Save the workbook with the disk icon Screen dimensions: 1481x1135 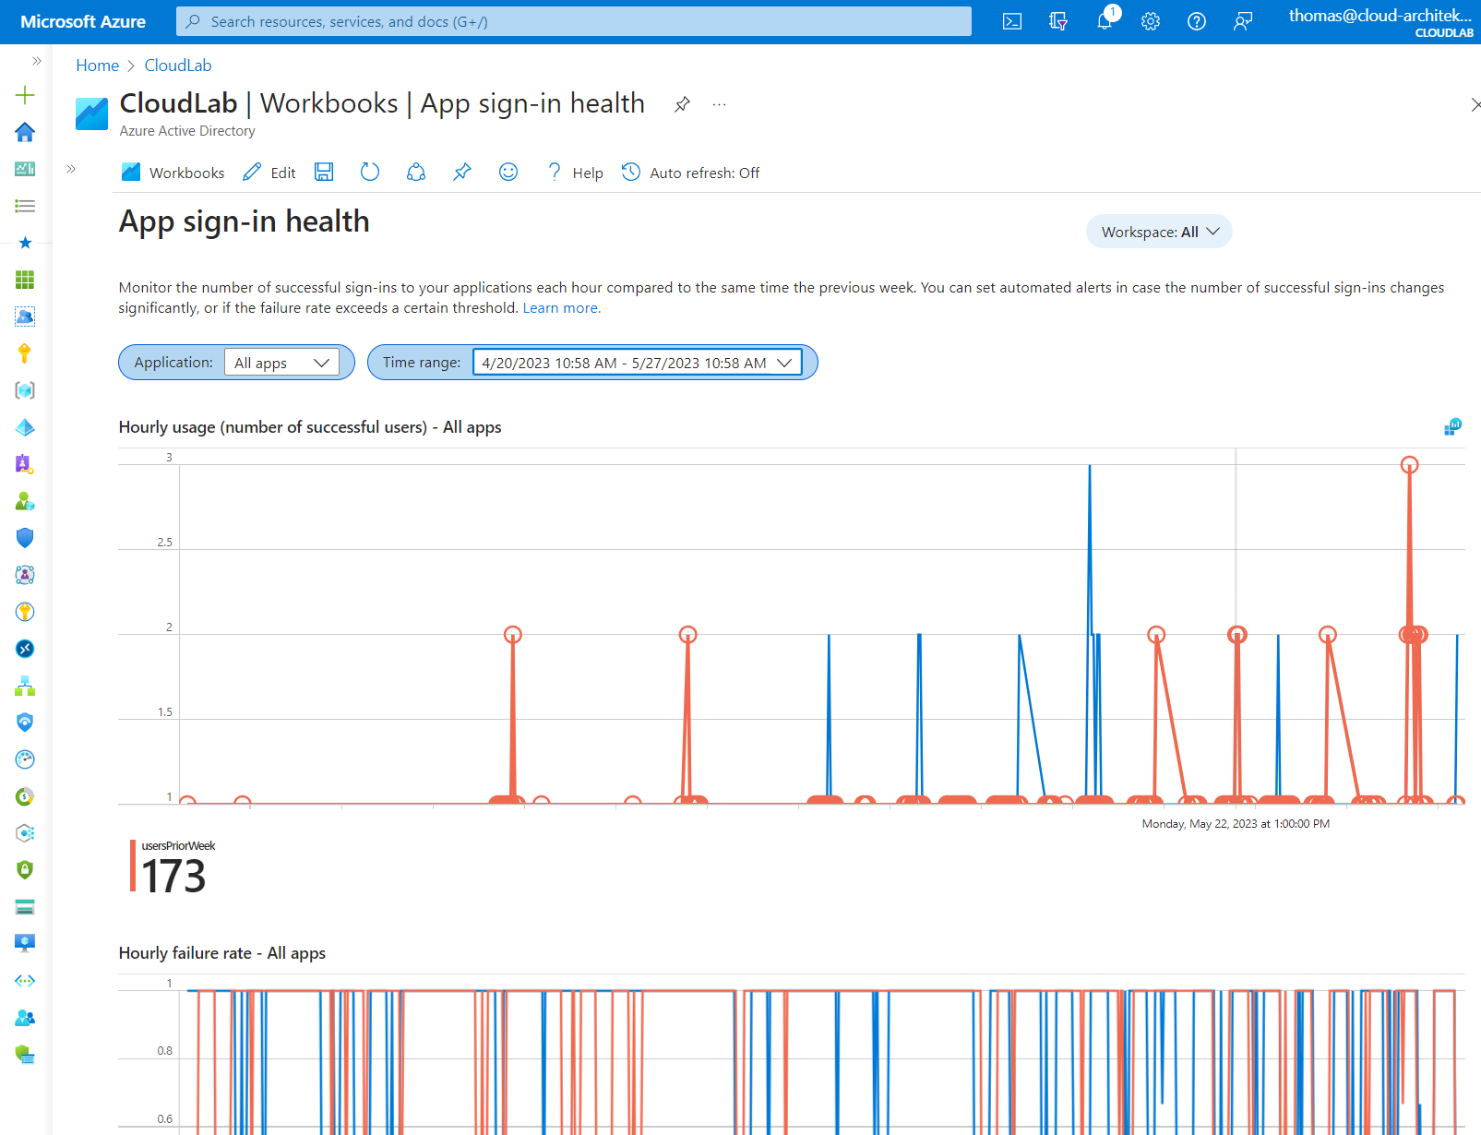click(324, 172)
